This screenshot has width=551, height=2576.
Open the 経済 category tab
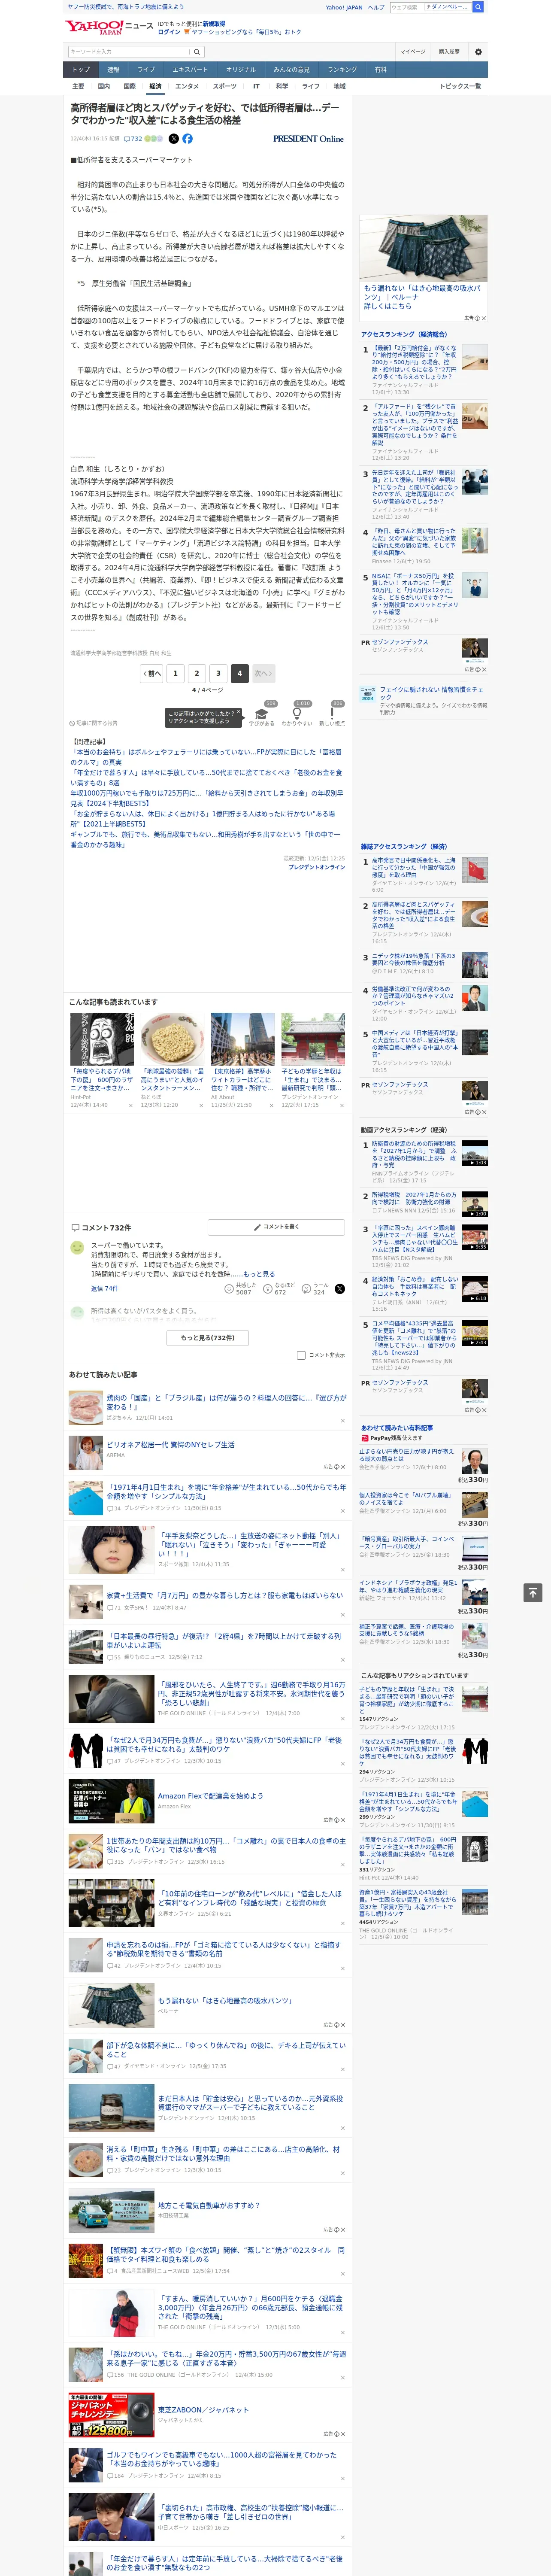155,87
